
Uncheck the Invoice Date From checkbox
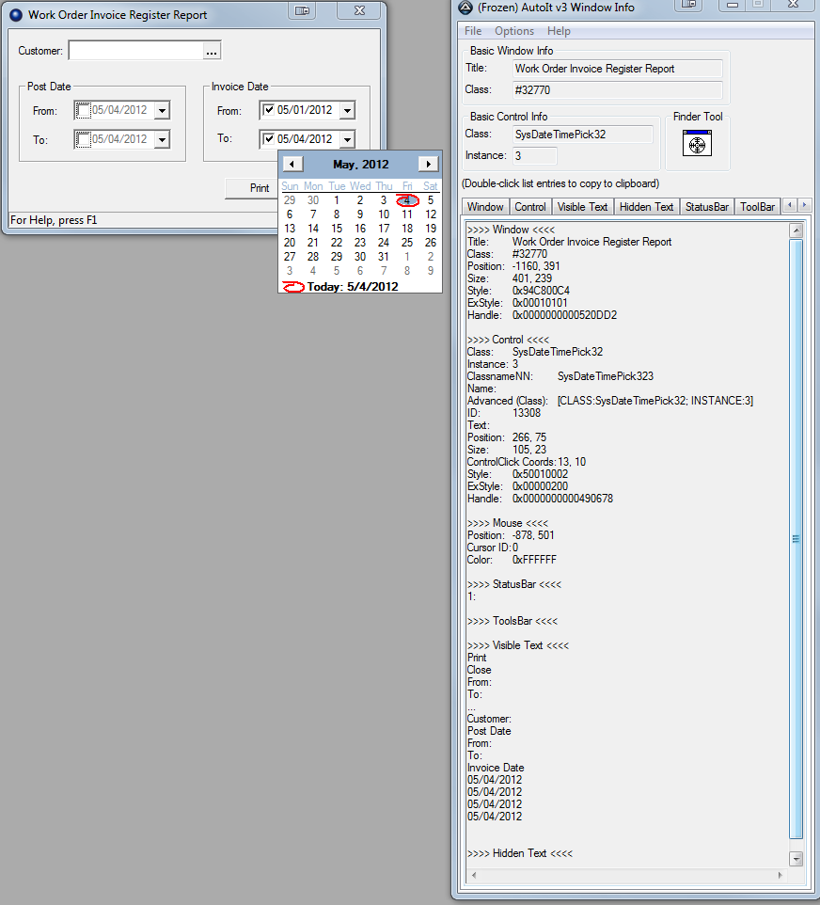pos(269,111)
